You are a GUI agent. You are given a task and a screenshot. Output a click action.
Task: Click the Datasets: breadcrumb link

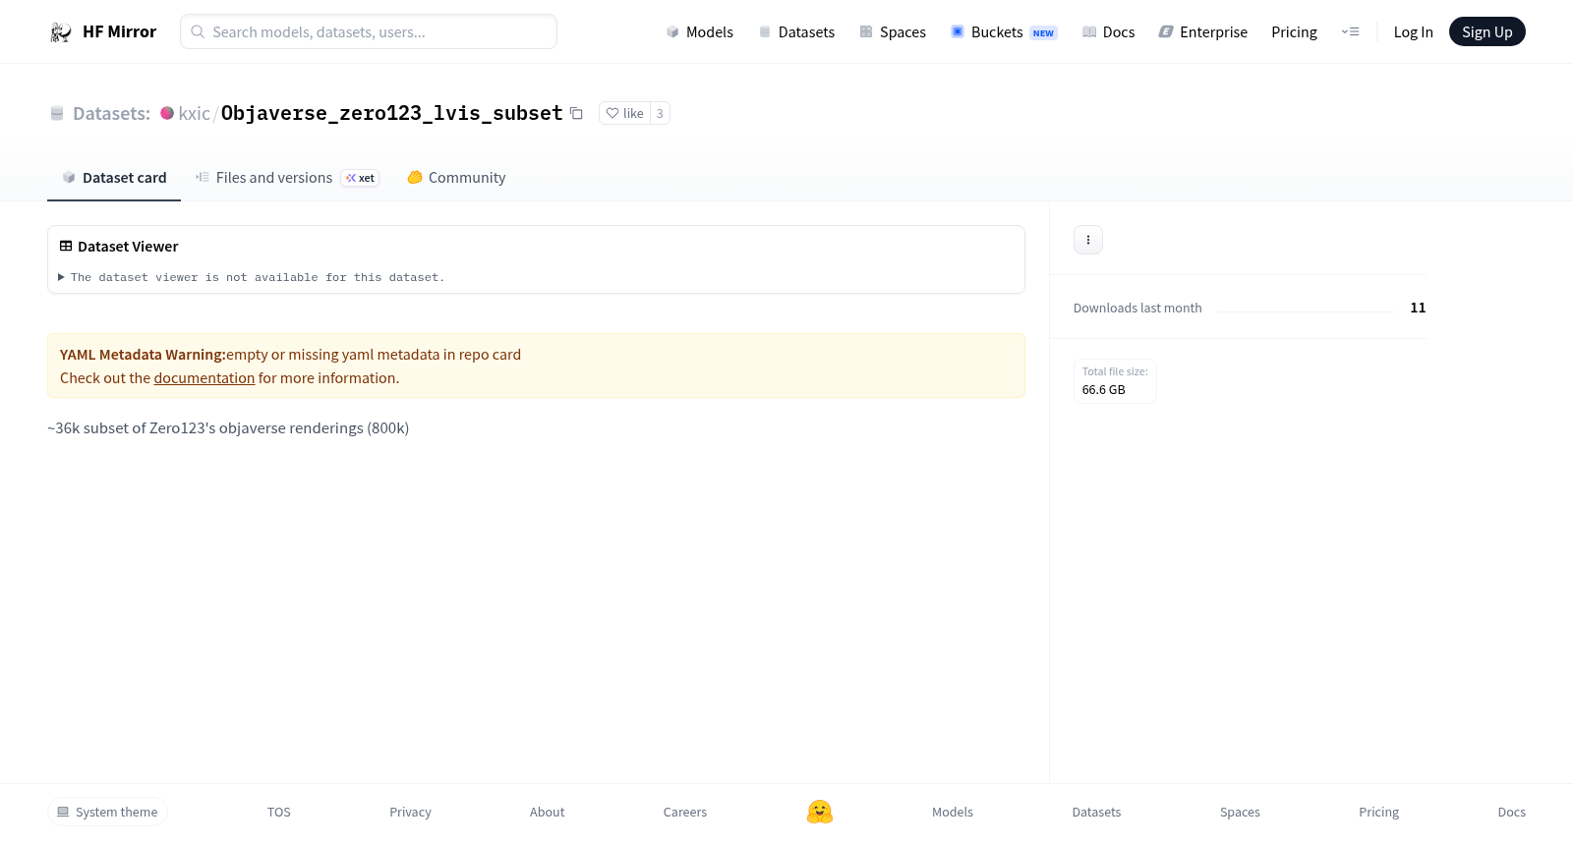pos(111,114)
